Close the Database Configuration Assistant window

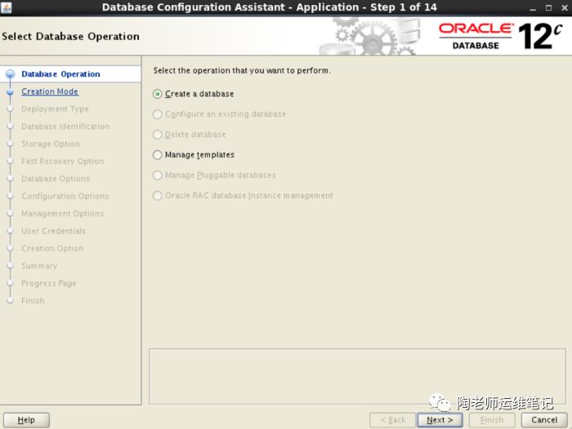[x=565, y=8]
